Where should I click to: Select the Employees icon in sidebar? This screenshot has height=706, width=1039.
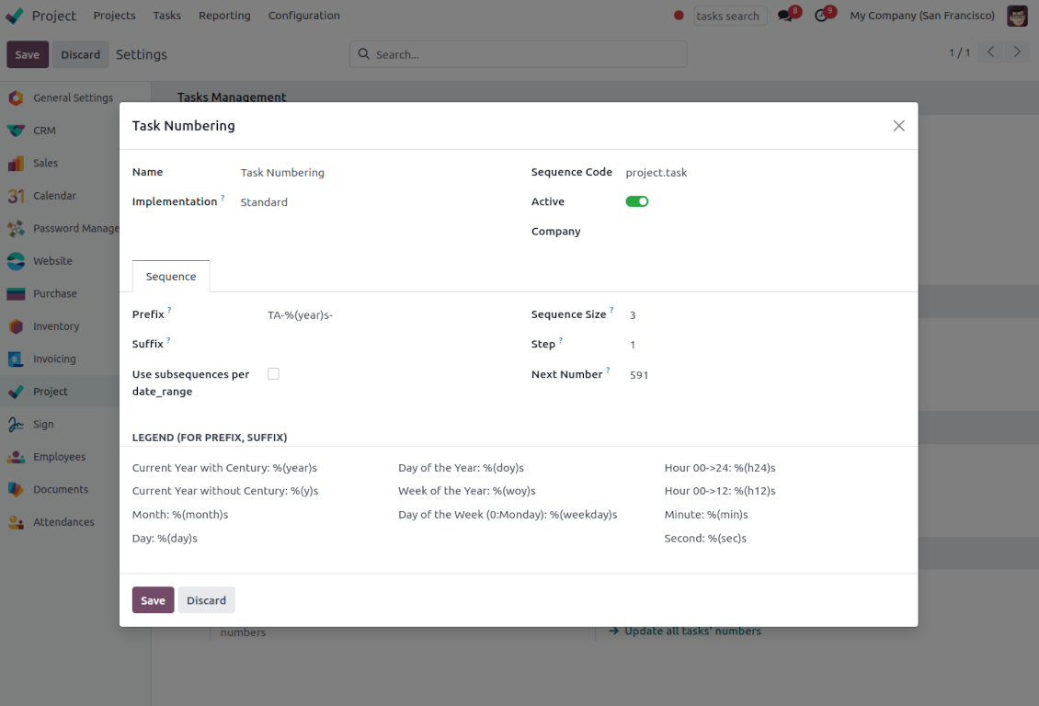tap(16, 457)
